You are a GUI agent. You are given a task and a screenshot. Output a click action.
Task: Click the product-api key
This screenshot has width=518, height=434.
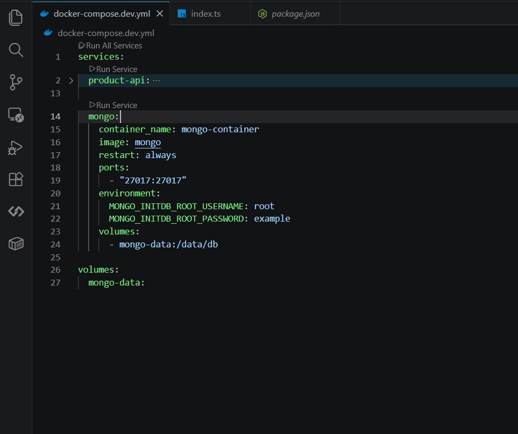[x=117, y=80]
